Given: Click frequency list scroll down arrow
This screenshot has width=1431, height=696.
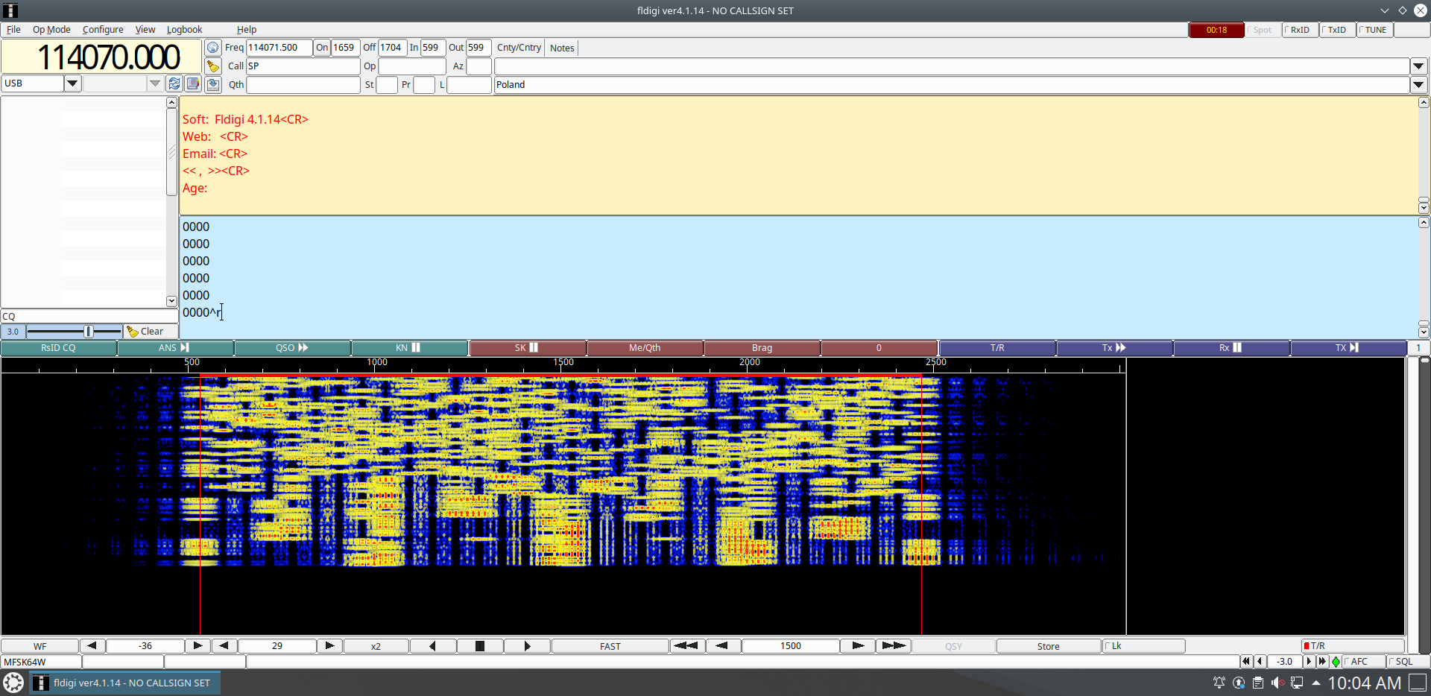Looking at the screenshot, I should [x=171, y=301].
